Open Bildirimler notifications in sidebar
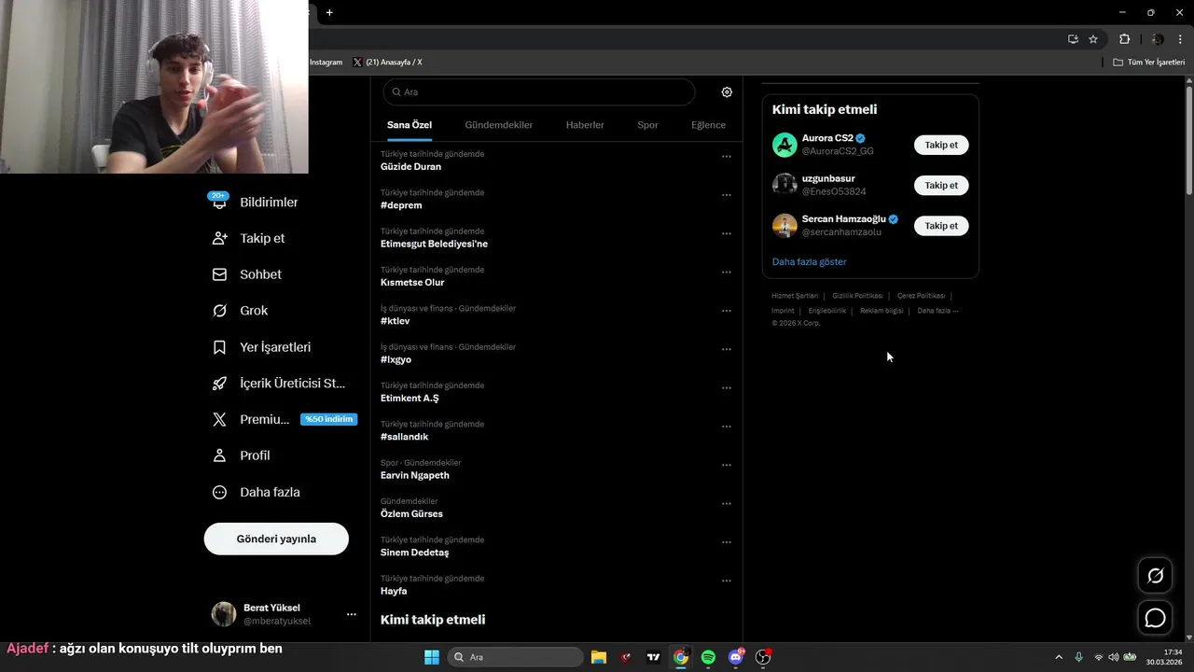This screenshot has height=672, width=1194. [x=254, y=202]
